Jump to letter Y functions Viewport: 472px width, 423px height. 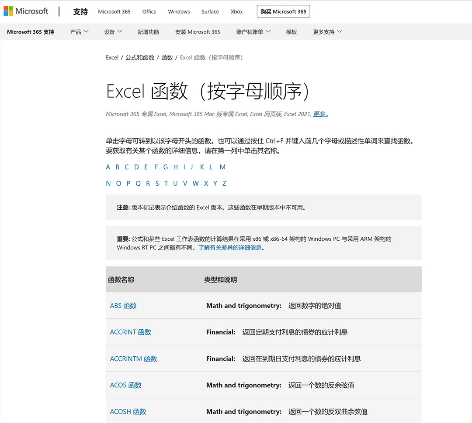click(x=215, y=184)
